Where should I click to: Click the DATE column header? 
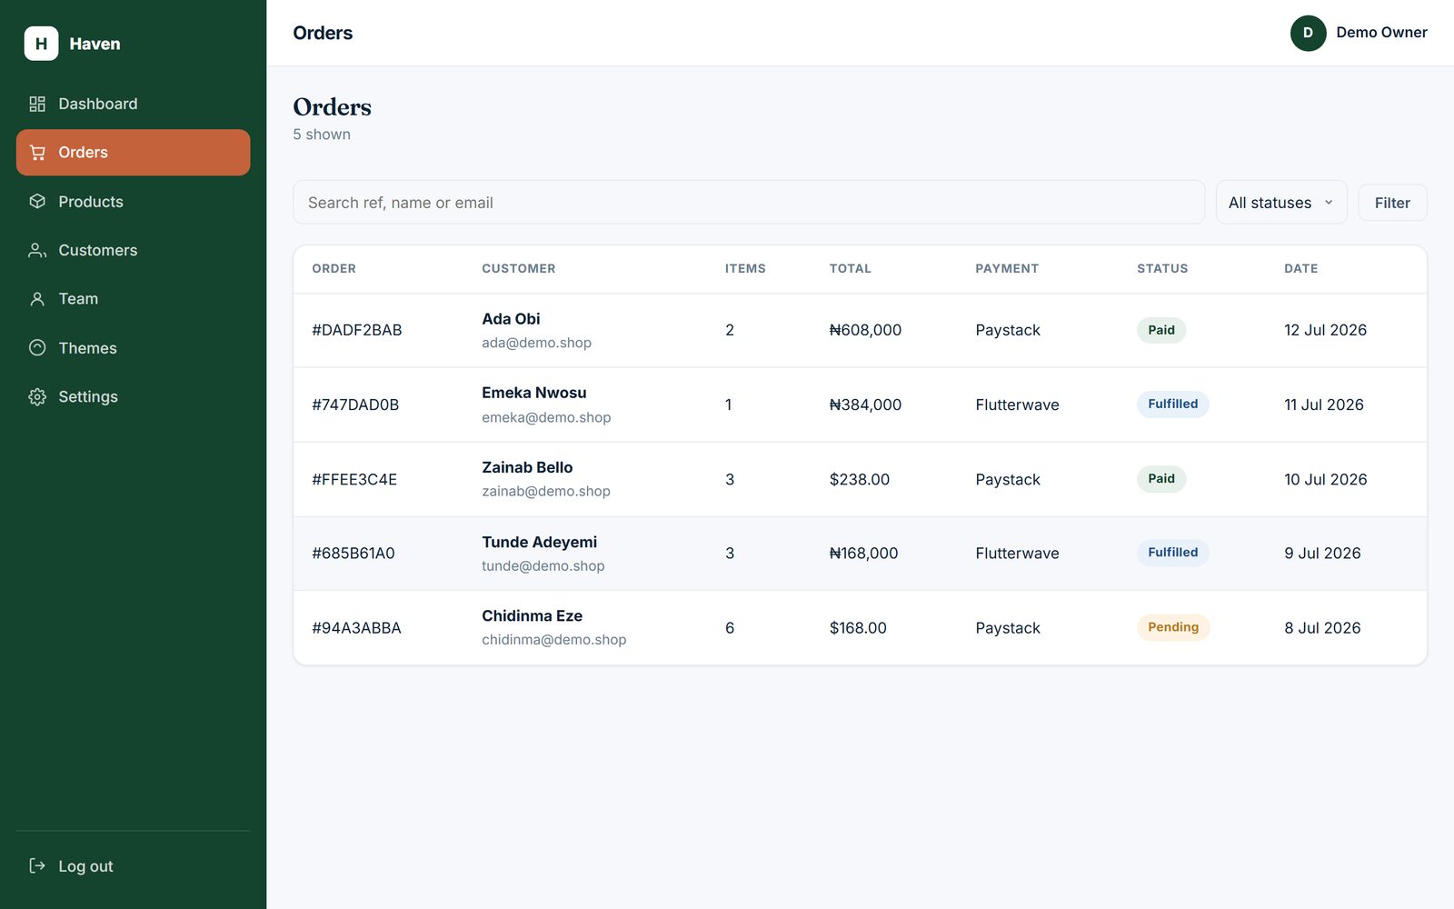point(1300,269)
